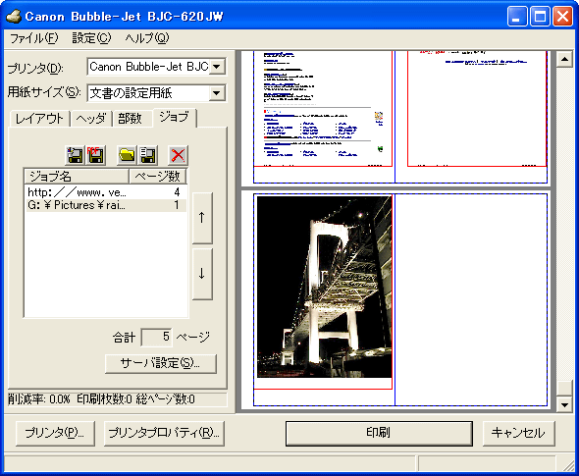This screenshot has width=579, height=476.
Task: Click the 印刷 print button
Action: click(379, 433)
